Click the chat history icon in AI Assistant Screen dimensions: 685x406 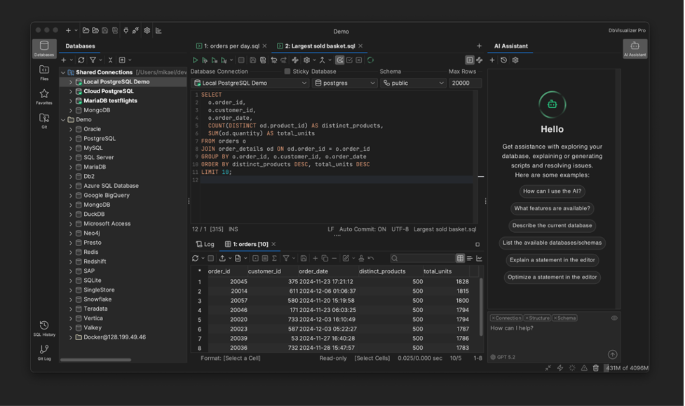coord(503,60)
